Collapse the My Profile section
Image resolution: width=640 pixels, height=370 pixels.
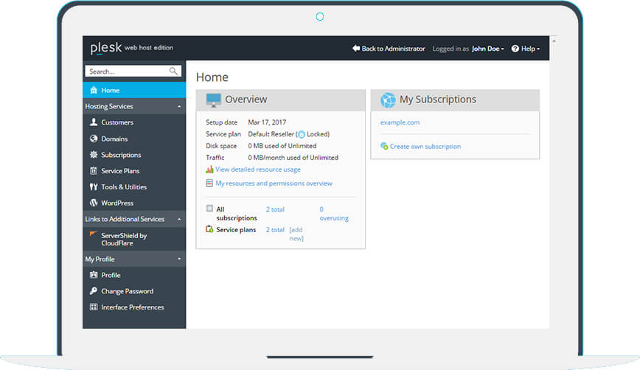(x=180, y=259)
